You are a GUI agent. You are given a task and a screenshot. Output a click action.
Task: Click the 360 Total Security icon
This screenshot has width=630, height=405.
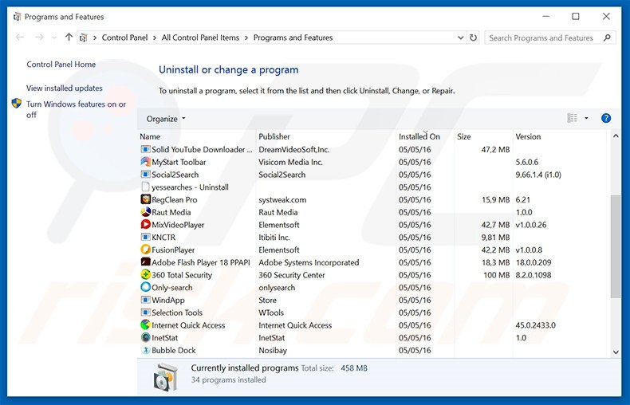pyautogui.click(x=145, y=275)
